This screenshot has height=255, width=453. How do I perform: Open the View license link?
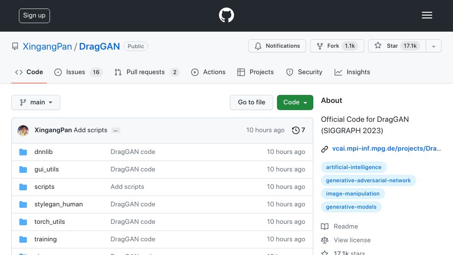click(352, 240)
